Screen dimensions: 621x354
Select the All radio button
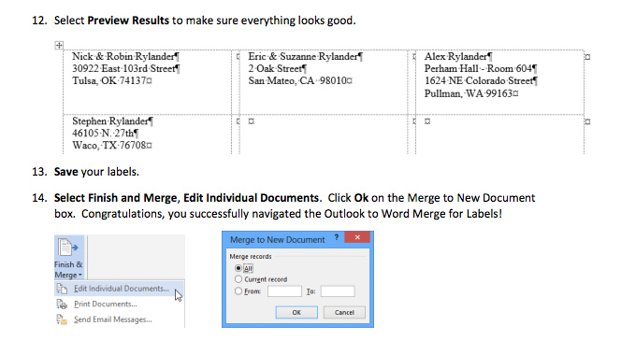238,268
